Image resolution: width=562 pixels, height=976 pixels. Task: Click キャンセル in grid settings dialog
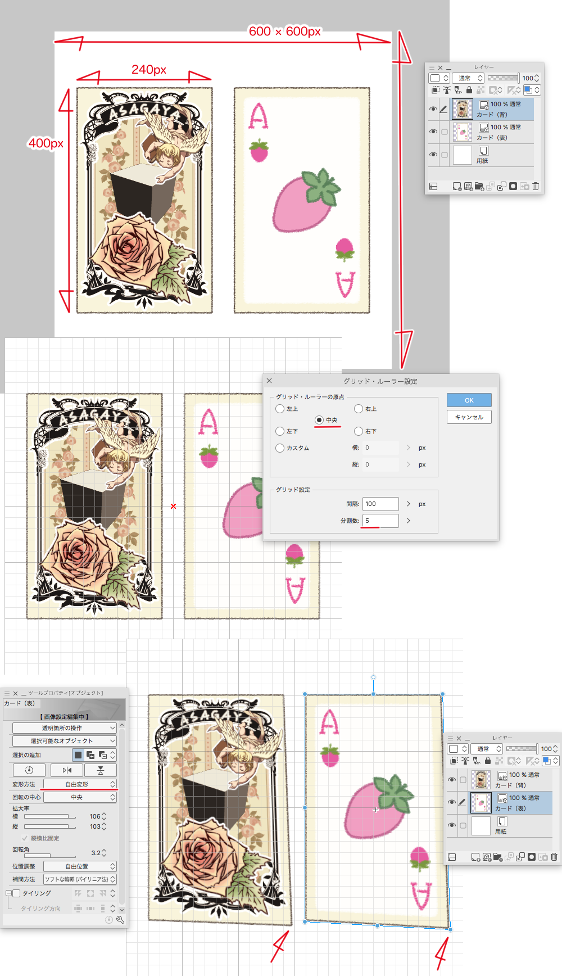(469, 417)
